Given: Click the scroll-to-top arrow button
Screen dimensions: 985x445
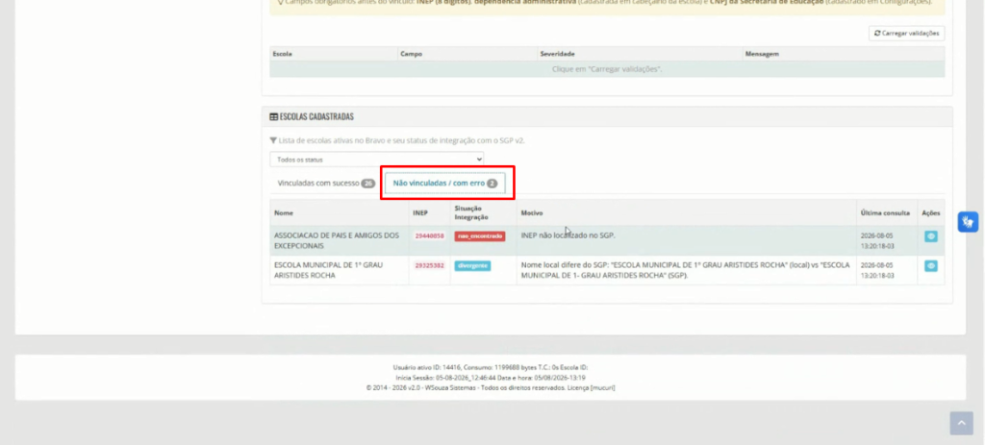Looking at the screenshot, I should 961,423.
